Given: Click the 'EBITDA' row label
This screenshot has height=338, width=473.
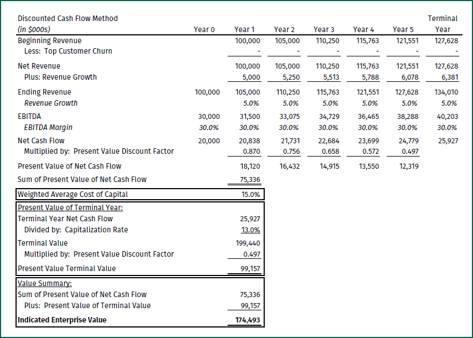Looking at the screenshot, I should [x=29, y=117].
